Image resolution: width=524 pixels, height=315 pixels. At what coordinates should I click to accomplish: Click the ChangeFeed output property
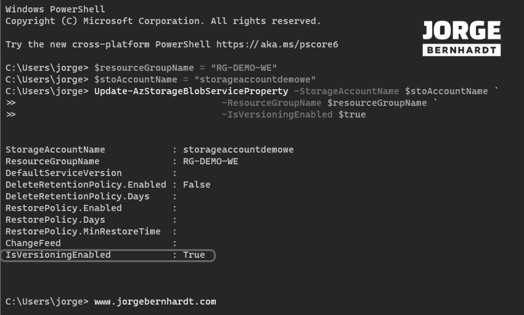pyautogui.click(x=33, y=243)
